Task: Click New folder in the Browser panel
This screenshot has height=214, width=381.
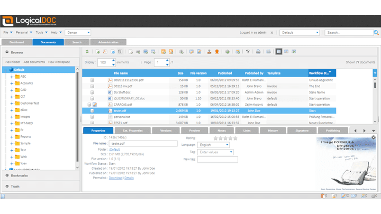Action: click(x=13, y=62)
